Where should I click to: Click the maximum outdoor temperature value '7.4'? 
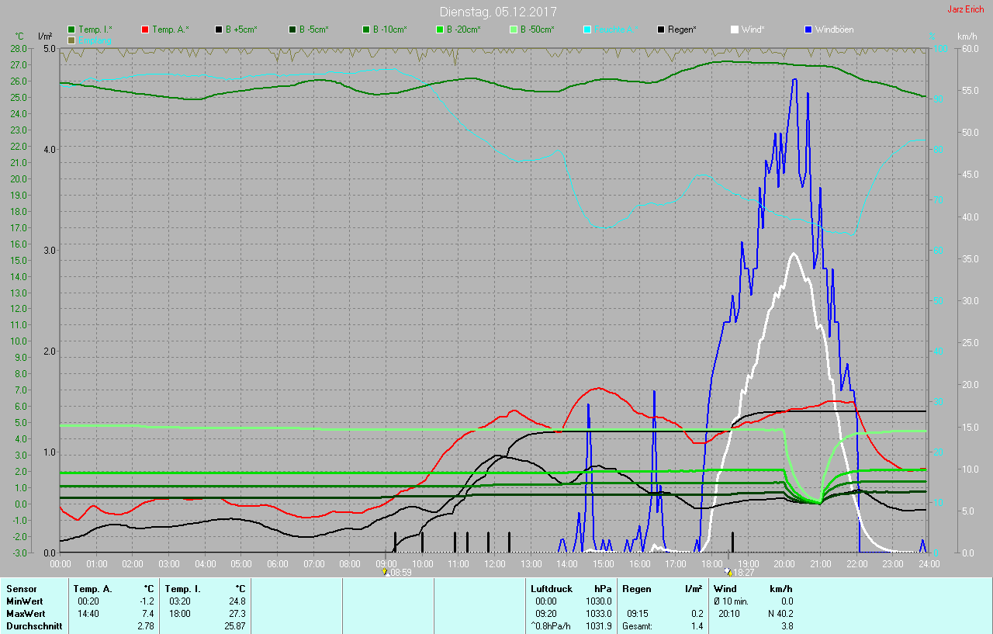click(148, 614)
